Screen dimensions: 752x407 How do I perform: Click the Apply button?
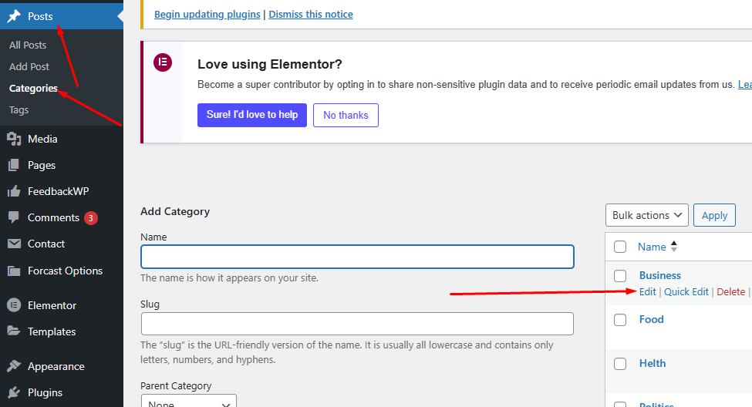[x=714, y=215]
